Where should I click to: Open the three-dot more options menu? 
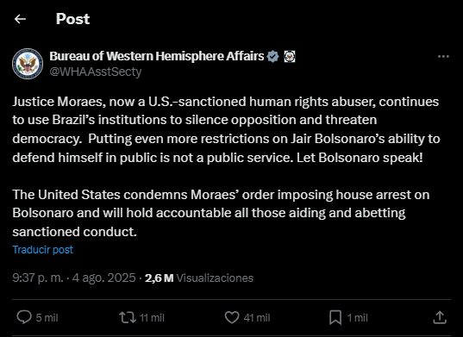[x=443, y=56]
